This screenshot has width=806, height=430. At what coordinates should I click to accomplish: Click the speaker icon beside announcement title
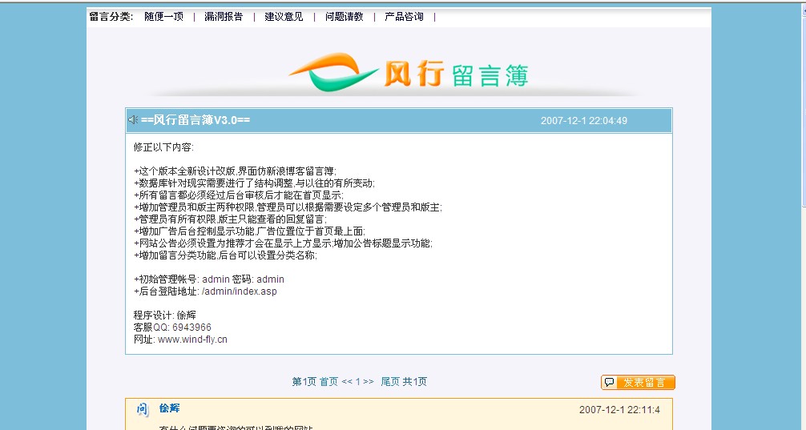tap(133, 120)
